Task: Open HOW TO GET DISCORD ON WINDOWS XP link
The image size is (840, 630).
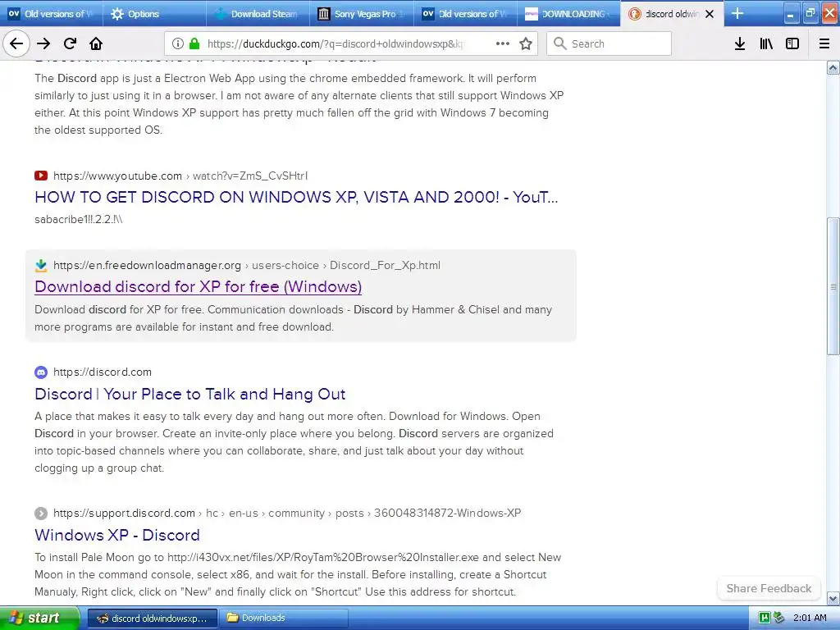Action: (296, 197)
